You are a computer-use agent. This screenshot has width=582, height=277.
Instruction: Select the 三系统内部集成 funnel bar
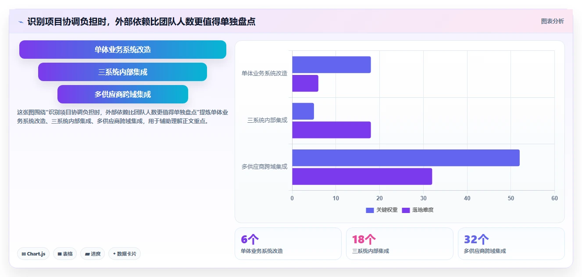pos(122,72)
